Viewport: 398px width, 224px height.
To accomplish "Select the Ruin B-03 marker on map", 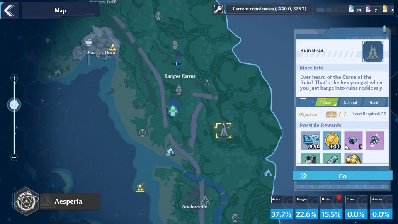I will [223, 131].
